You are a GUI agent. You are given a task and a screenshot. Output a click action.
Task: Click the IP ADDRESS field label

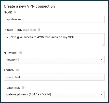12,88
